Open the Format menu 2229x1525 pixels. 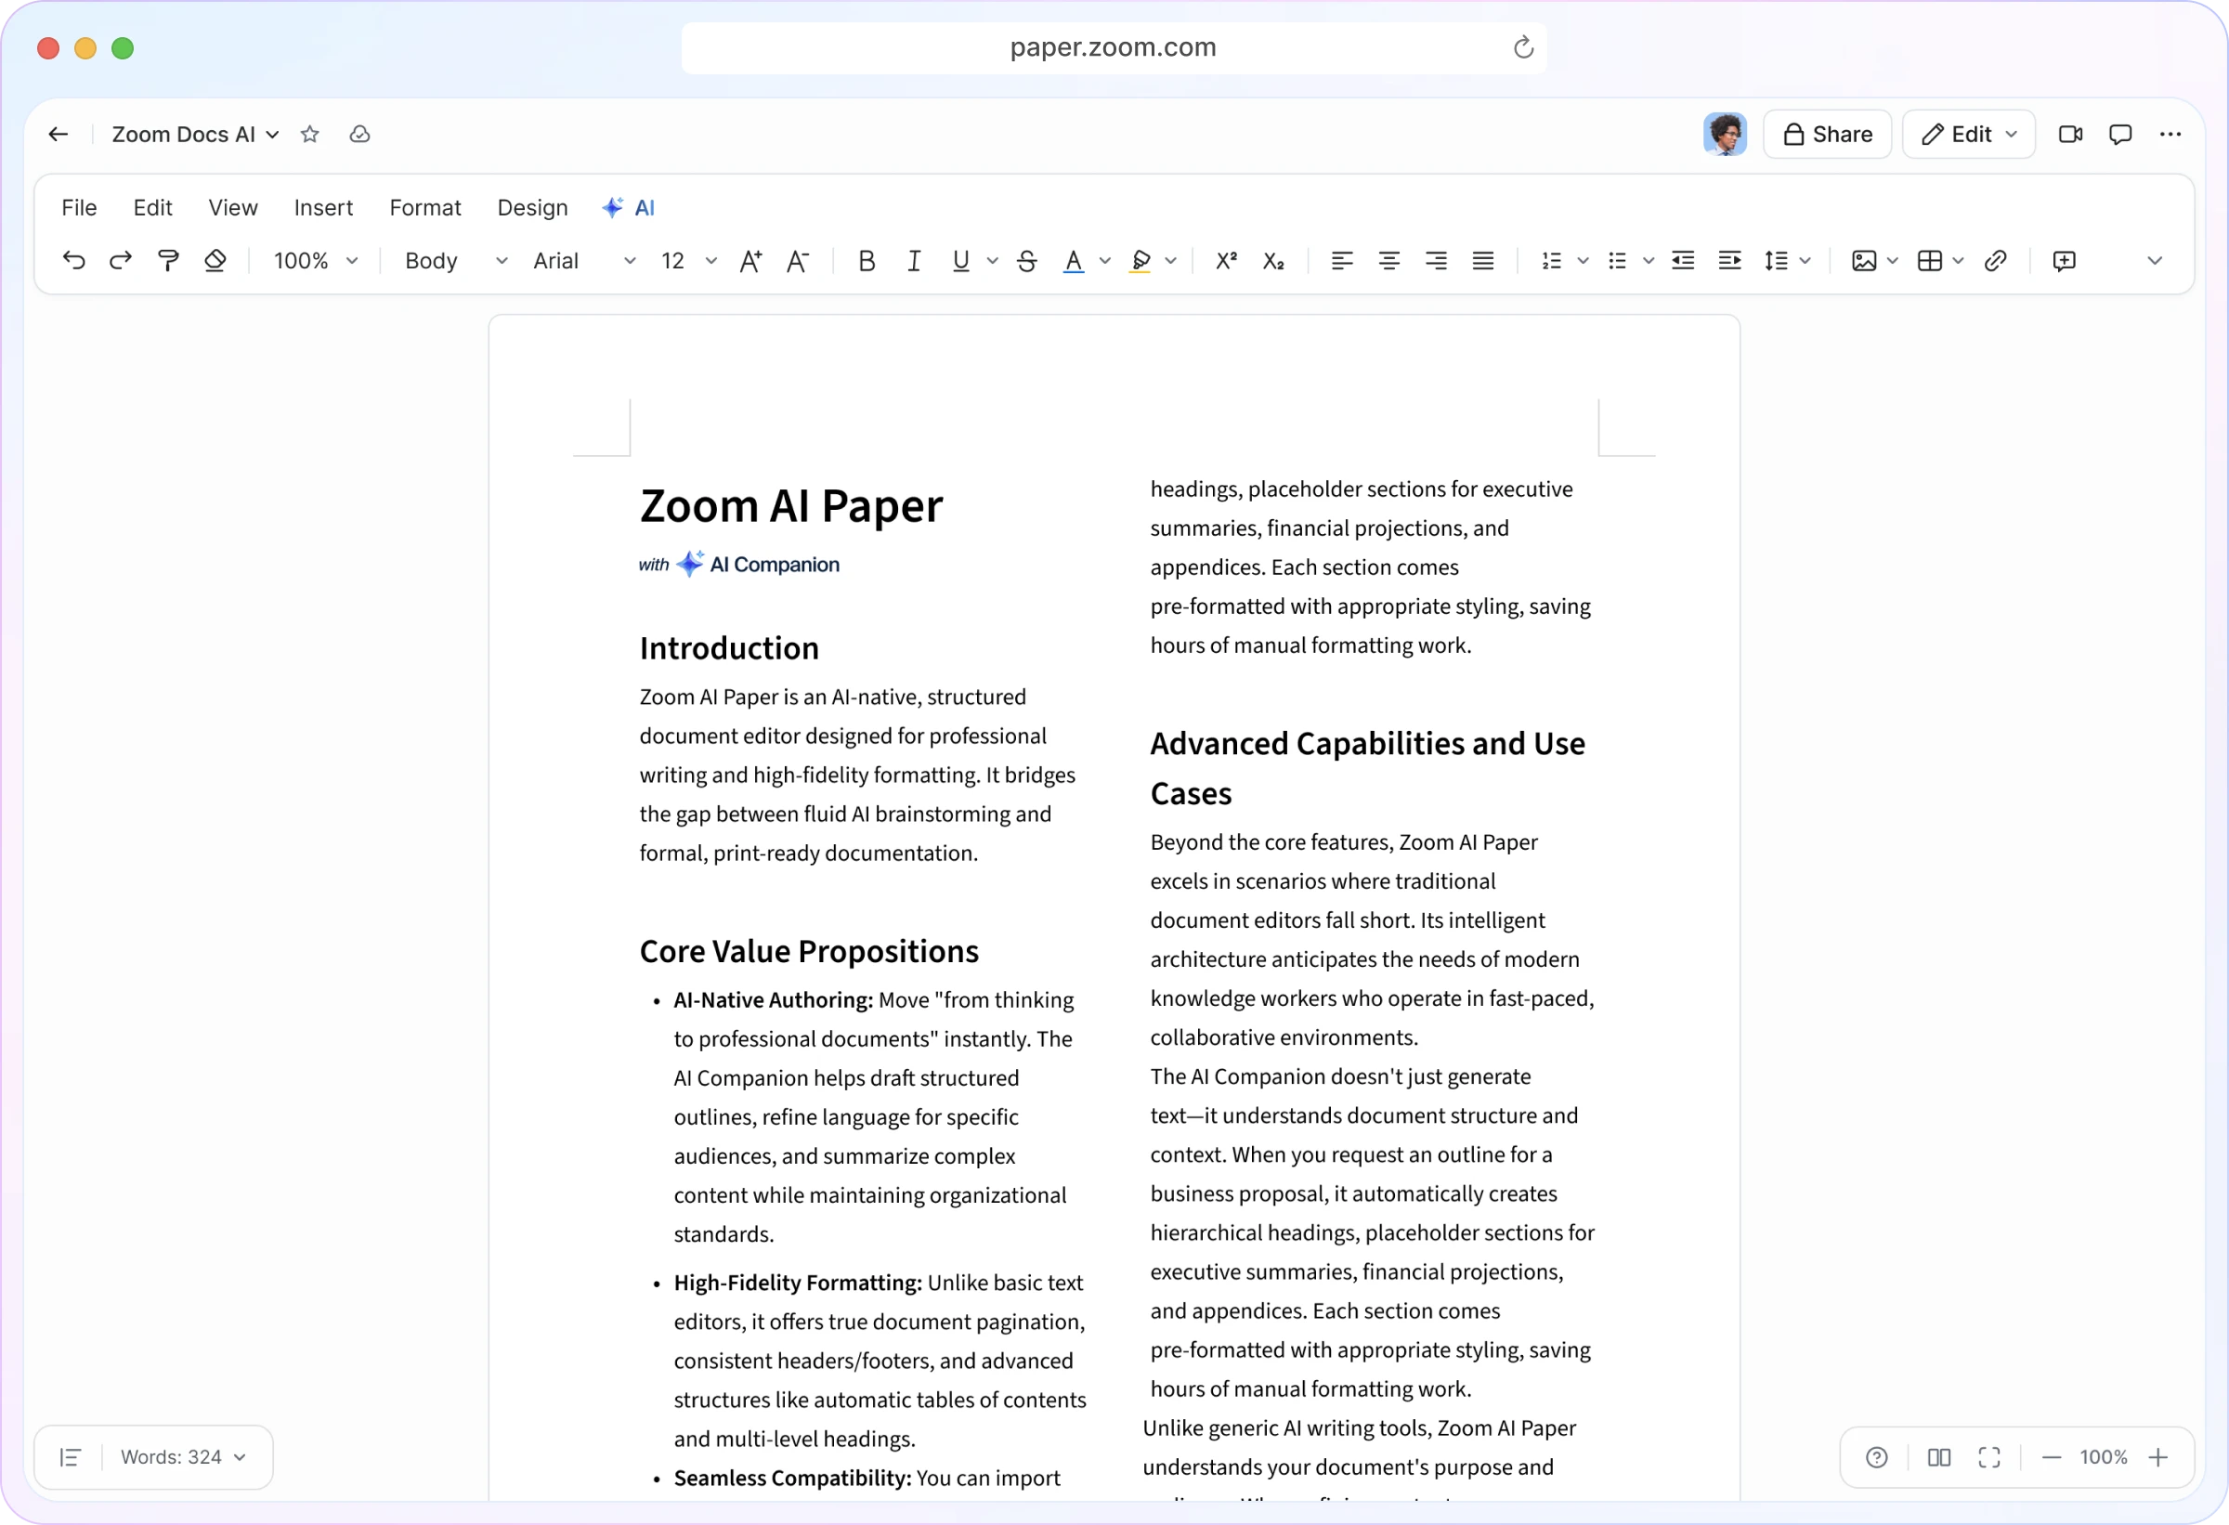point(424,207)
